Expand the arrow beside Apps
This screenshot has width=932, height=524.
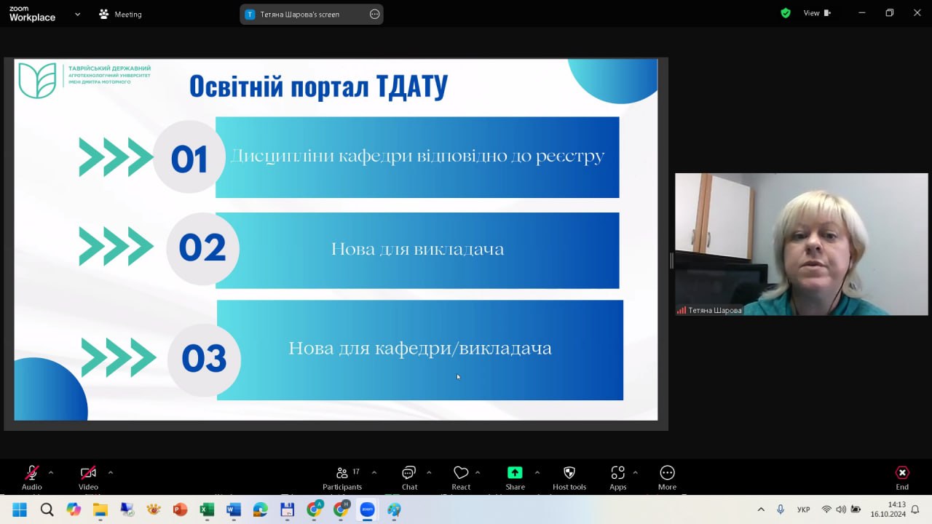(635, 472)
